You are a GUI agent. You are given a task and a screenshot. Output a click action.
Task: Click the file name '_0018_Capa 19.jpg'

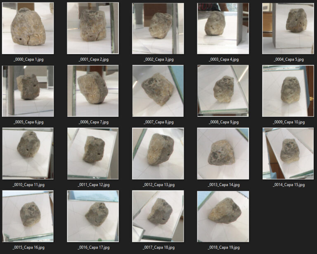pyautogui.click(x=224, y=247)
